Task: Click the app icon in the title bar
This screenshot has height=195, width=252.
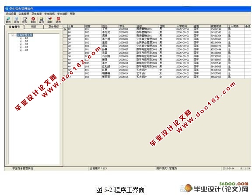Action: tap(7, 8)
